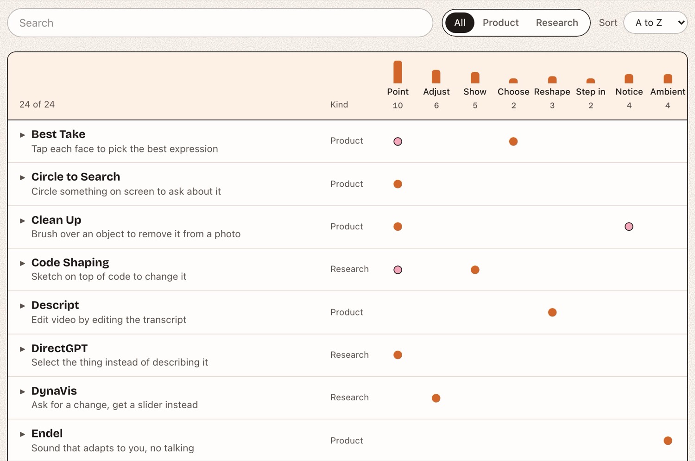695x461 pixels.
Task: Expand the DirectGPT row triangle
Action: tap(22, 349)
